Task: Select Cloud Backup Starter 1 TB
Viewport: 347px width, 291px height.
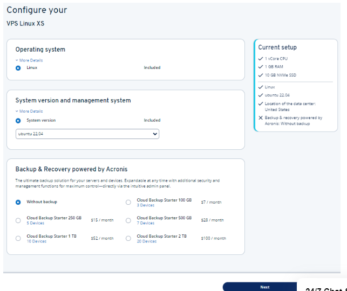Action: pos(18,238)
